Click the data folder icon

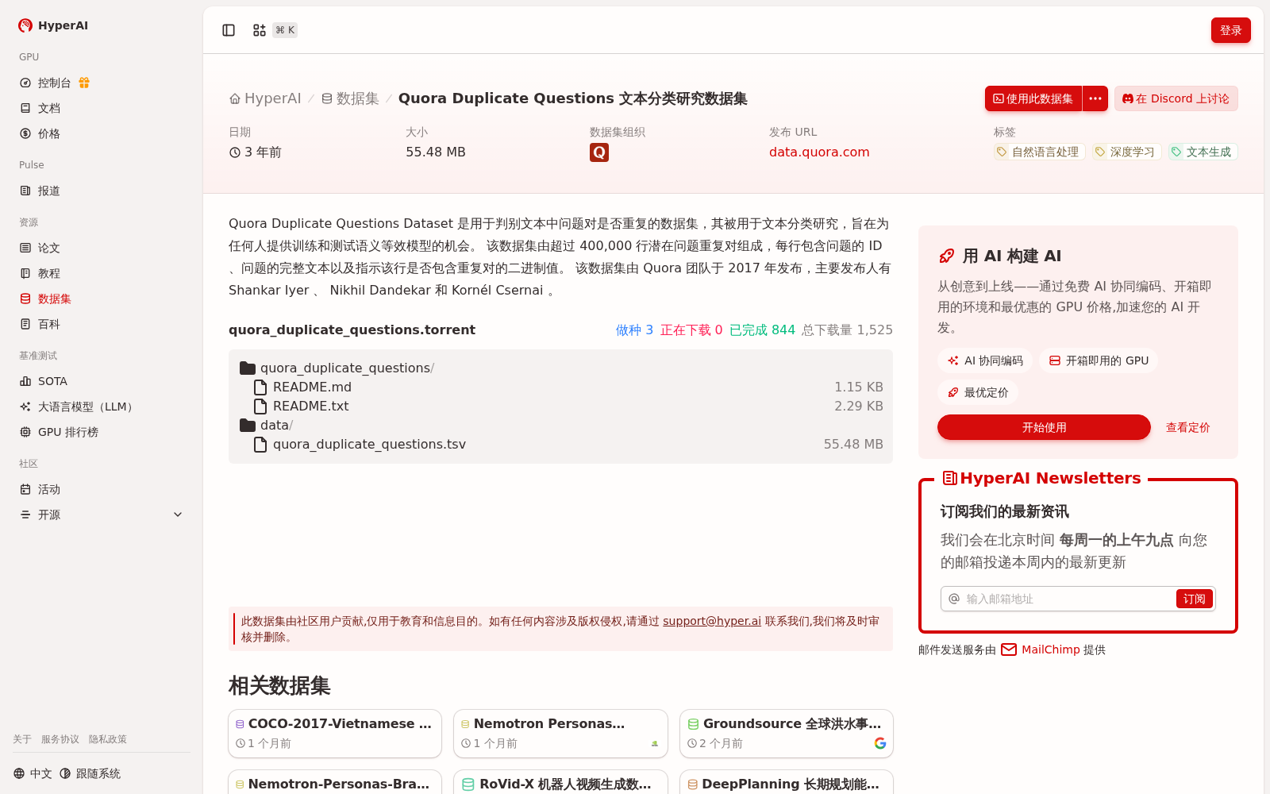point(248,426)
